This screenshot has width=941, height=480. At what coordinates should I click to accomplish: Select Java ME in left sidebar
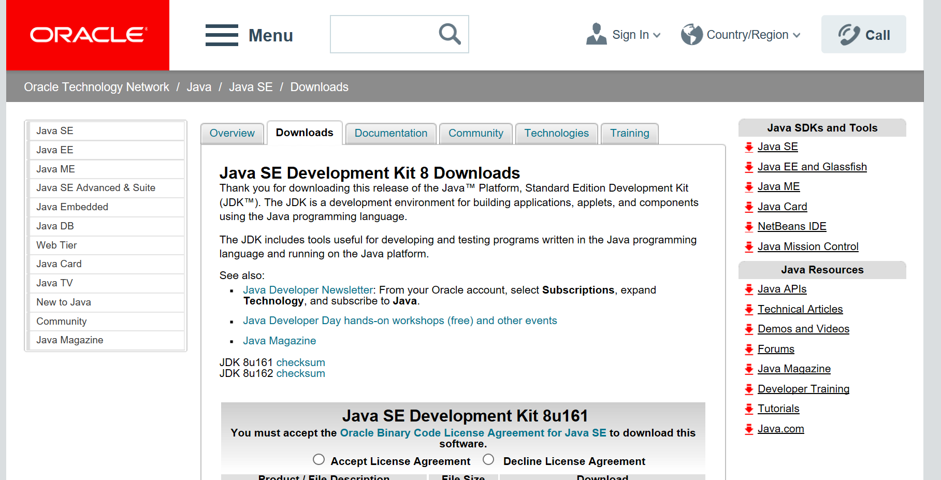point(107,169)
